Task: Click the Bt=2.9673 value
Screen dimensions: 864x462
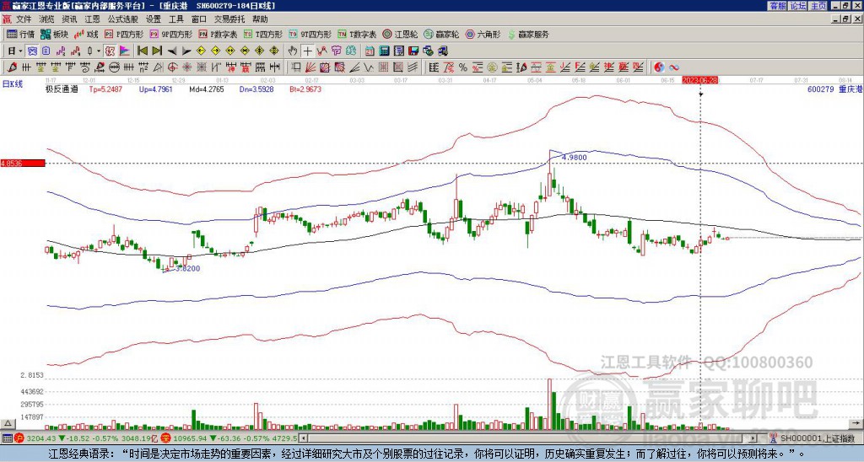Action: pyautogui.click(x=305, y=89)
